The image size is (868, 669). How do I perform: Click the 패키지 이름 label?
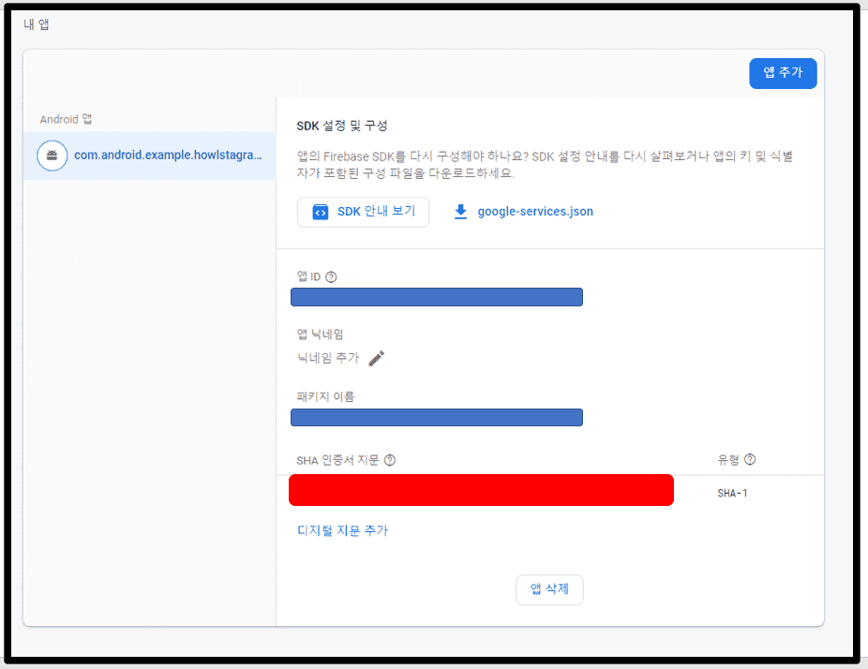pos(325,396)
